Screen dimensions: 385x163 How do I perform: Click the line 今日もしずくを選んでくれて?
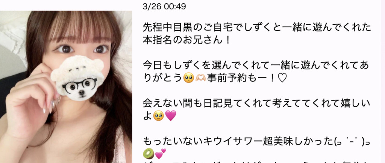pyautogui.click(x=256, y=66)
